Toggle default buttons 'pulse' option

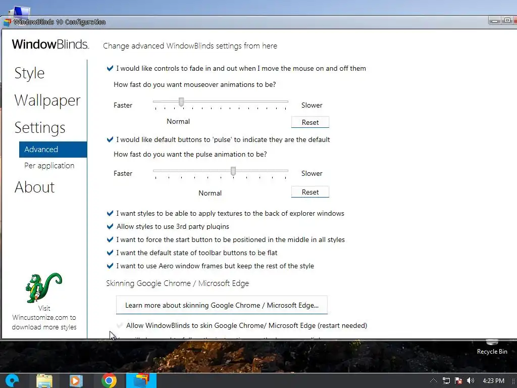(110, 139)
